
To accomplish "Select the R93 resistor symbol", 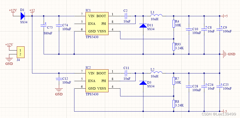I will tap(174, 47).
